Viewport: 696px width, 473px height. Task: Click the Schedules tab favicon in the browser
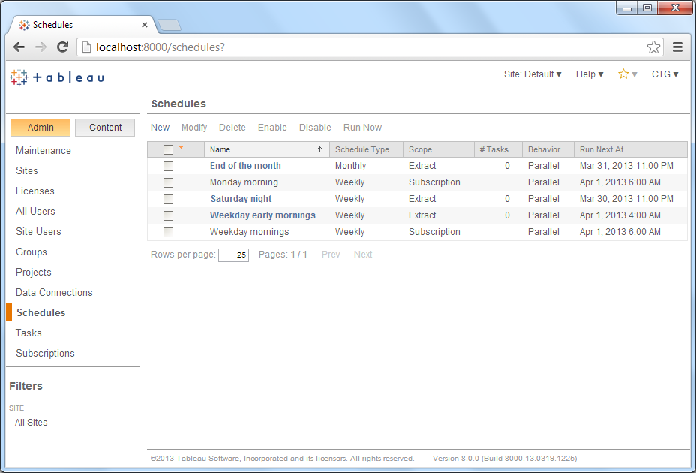pyautogui.click(x=22, y=24)
